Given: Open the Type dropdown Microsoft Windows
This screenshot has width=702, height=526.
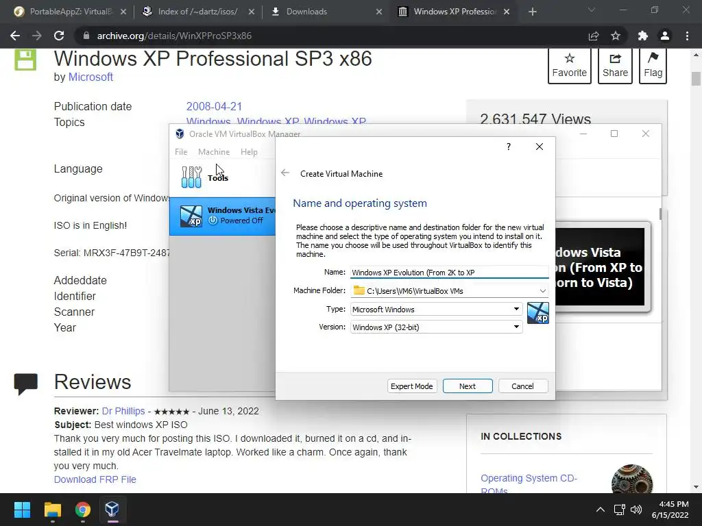Looking at the screenshot, I should [x=436, y=309].
